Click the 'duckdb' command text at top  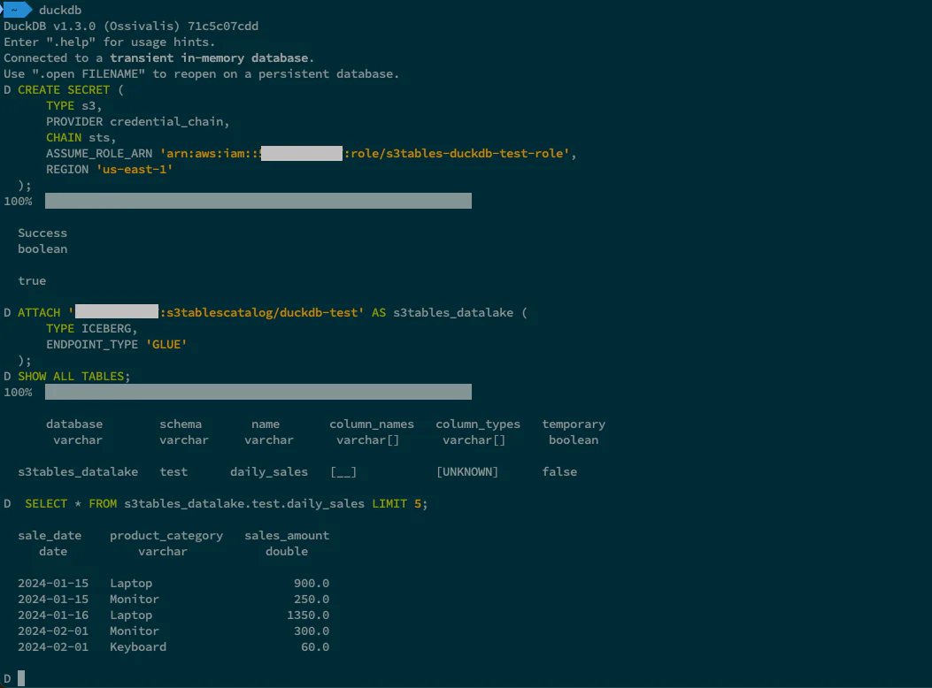click(x=60, y=10)
